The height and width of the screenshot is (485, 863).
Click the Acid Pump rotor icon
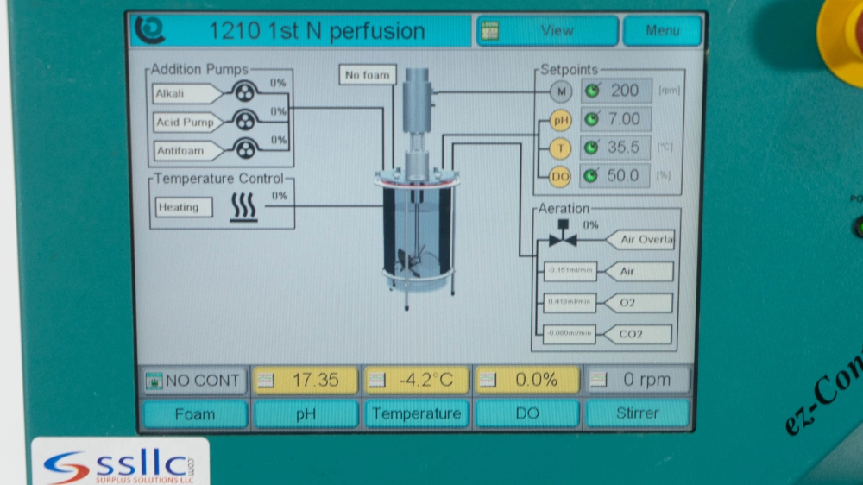(x=245, y=122)
